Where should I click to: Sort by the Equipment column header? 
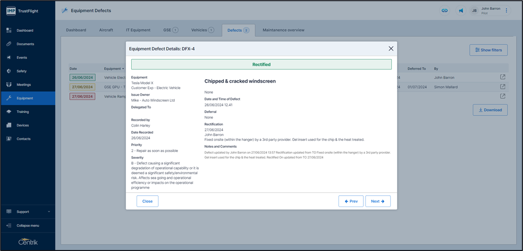113,69
